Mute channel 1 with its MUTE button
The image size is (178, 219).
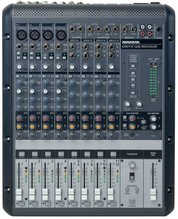point(22,154)
